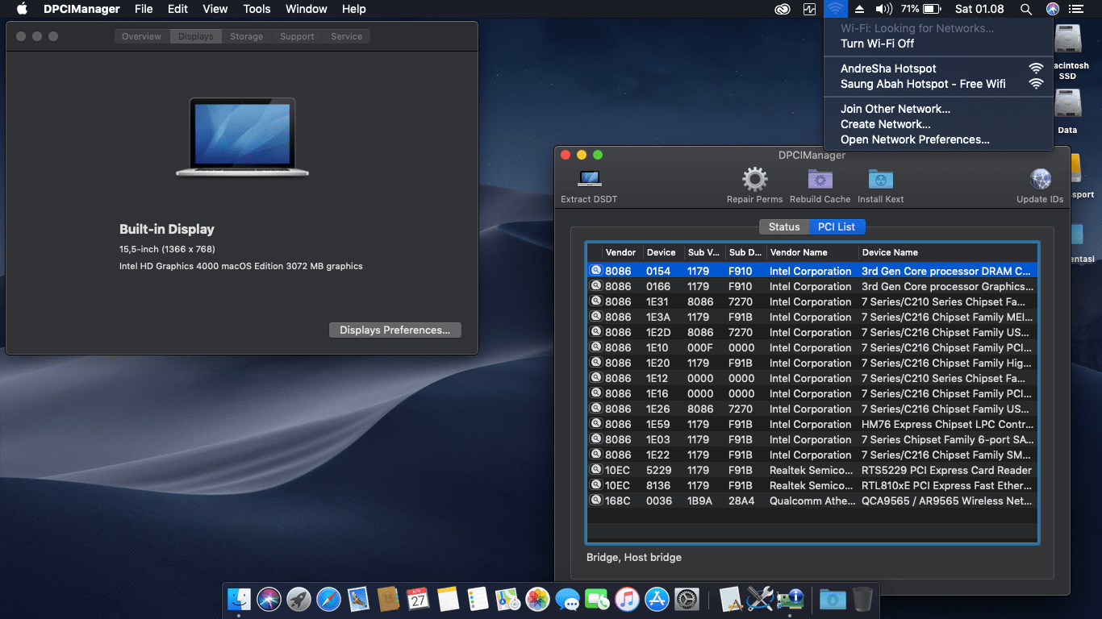Connect to AndreSha Hotspot network
This screenshot has width=1102, height=619.
point(888,69)
